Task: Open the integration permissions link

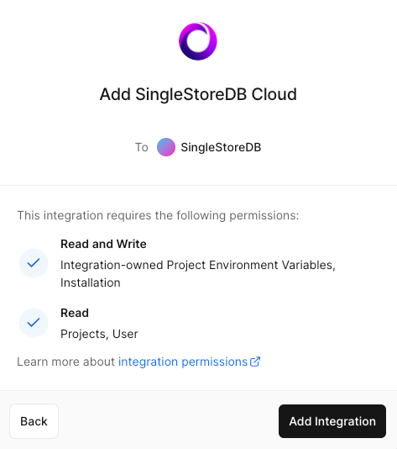Action: coord(189,362)
